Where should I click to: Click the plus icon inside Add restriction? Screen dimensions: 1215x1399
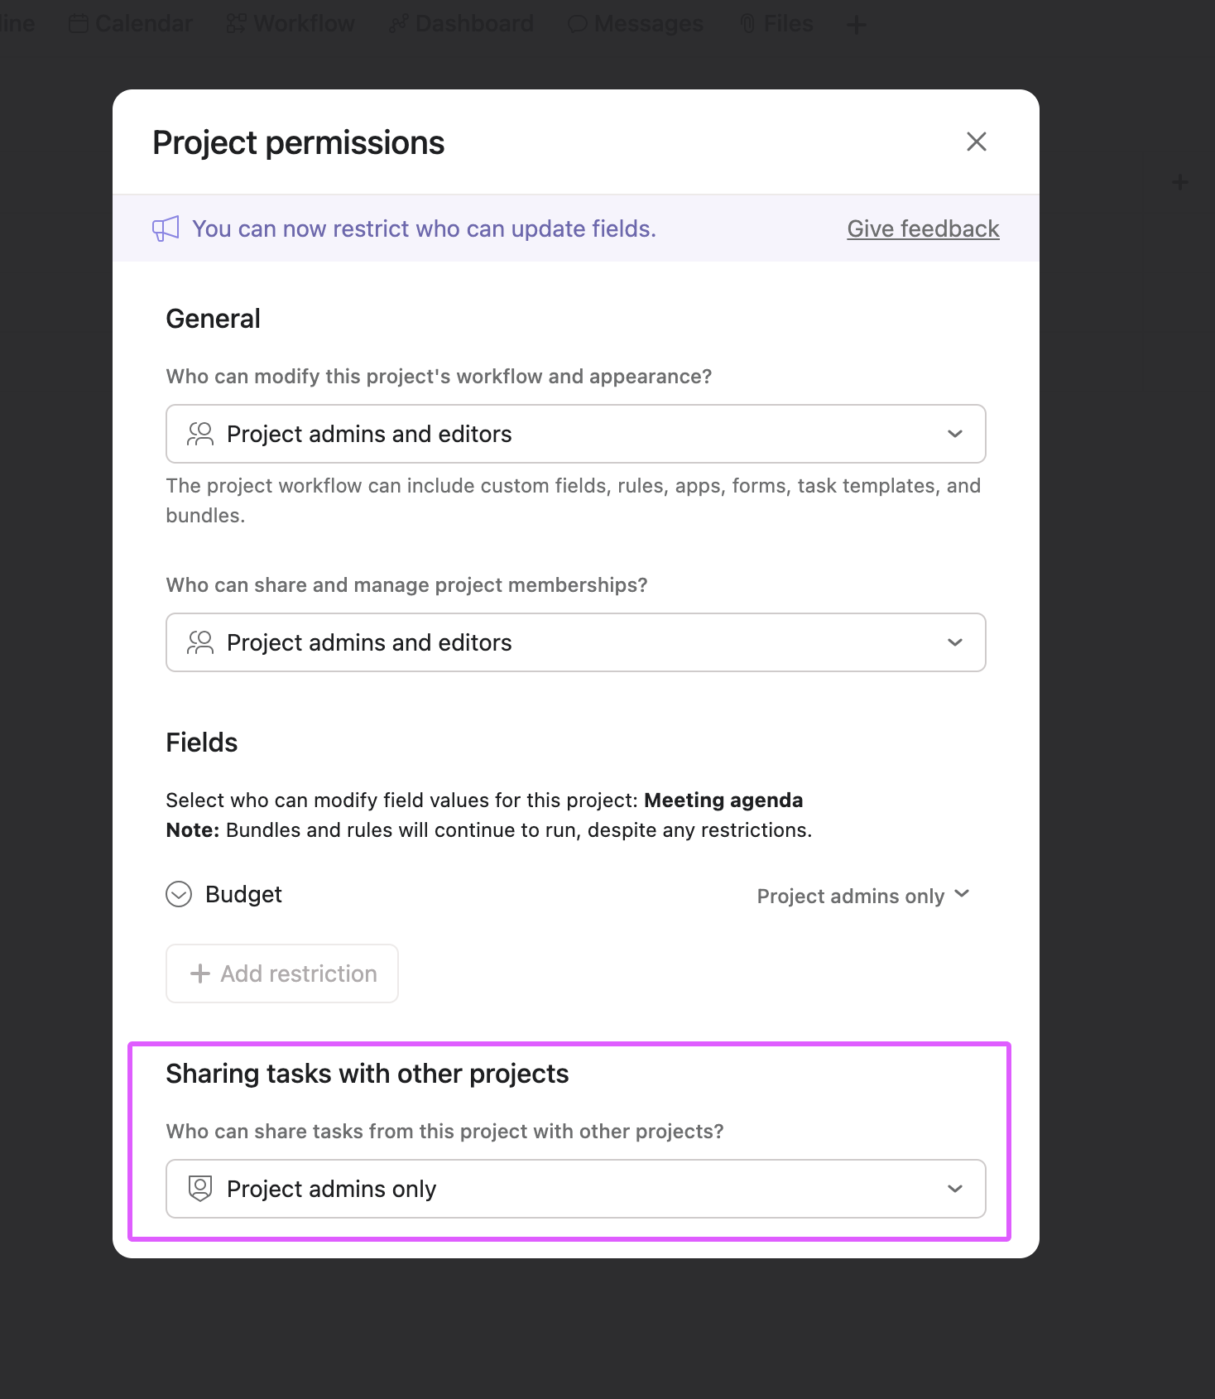[x=199, y=974]
